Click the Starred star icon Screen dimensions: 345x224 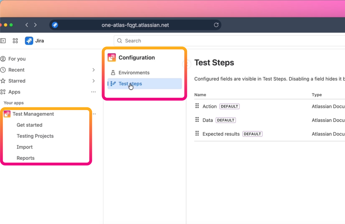click(3, 81)
